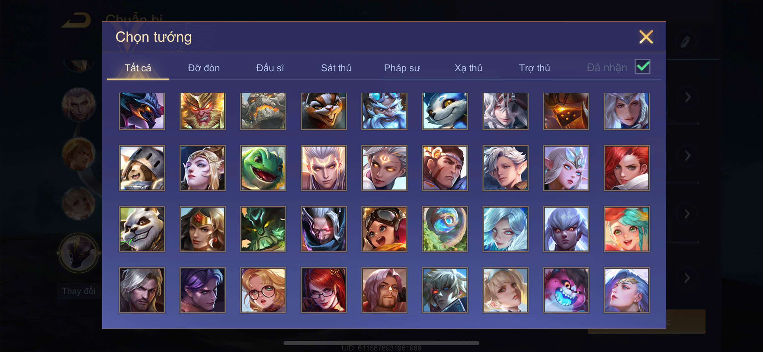Screen dimensions: 763x352
Task: Select the panda warrior hero portrait
Action: coord(142,229)
